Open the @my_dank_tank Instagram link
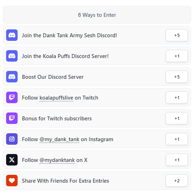Screen dimensions: 194x192 tap(59, 139)
